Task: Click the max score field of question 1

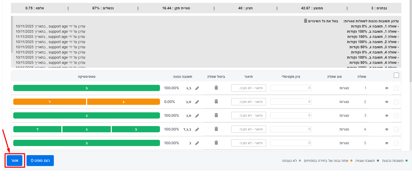Action: point(291,88)
